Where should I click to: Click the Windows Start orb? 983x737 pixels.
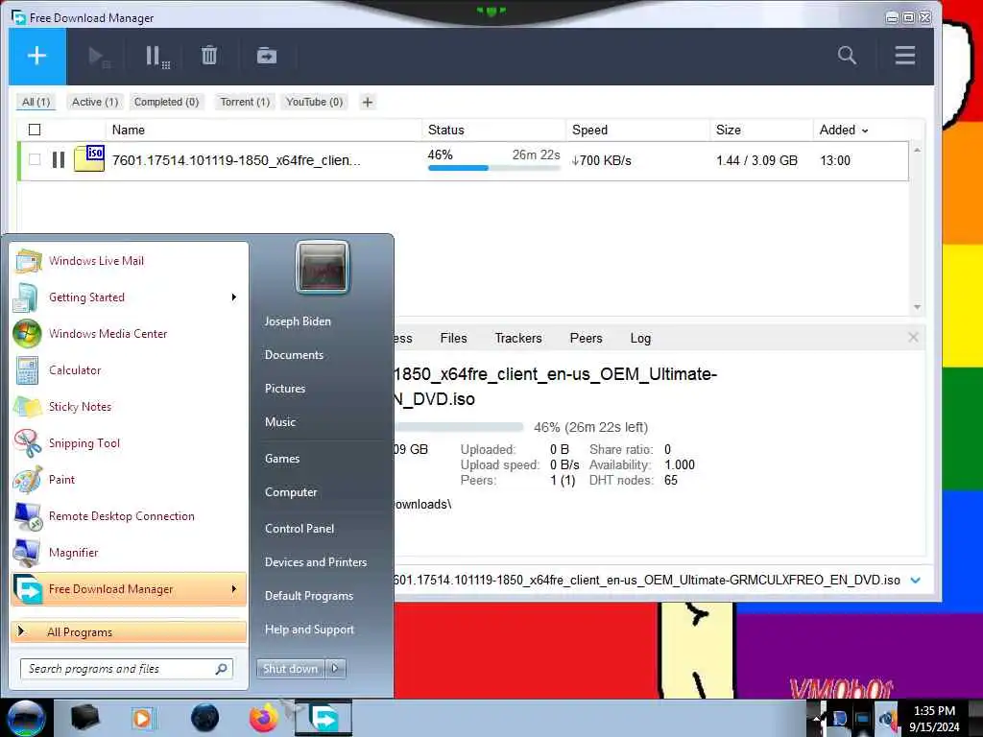coord(26,718)
